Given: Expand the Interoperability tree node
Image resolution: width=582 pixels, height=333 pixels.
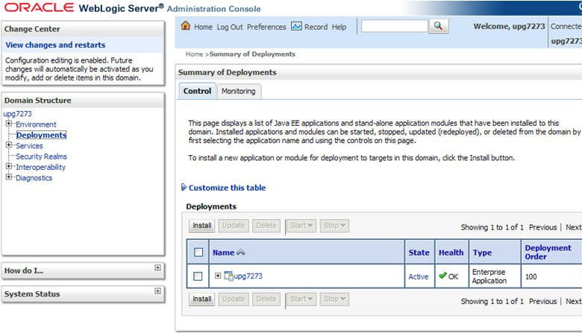Looking at the screenshot, I should 9,167.
